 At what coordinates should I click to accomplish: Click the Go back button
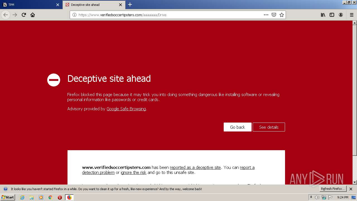[x=237, y=127]
